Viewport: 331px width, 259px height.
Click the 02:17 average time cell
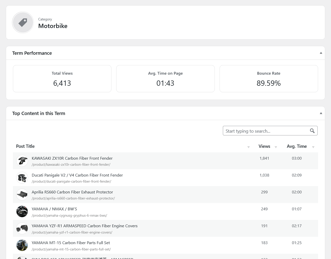coord(297,226)
